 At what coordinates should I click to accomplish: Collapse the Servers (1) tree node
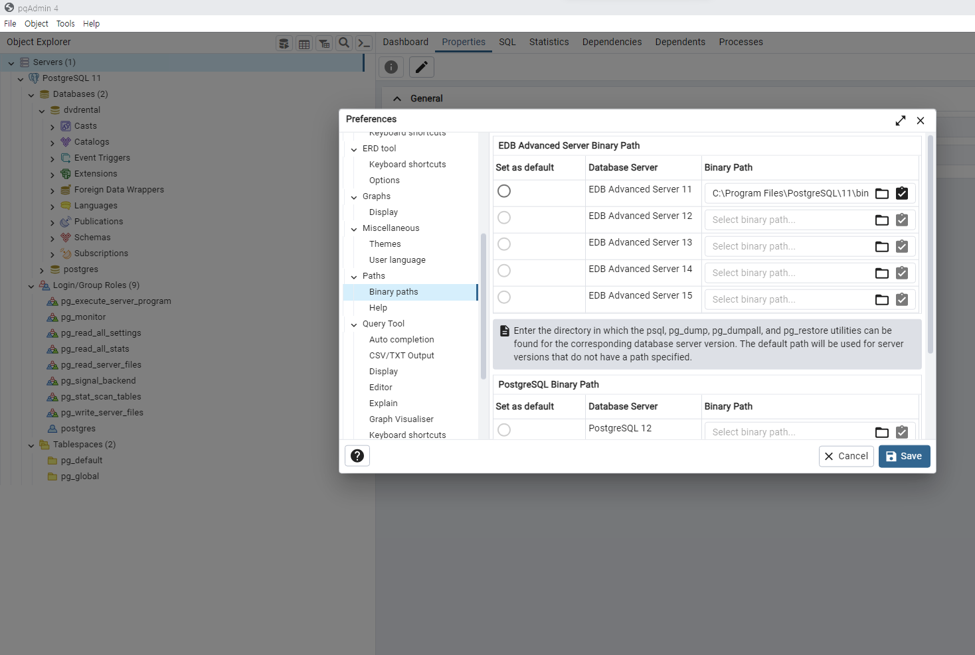click(x=11, y=63)
